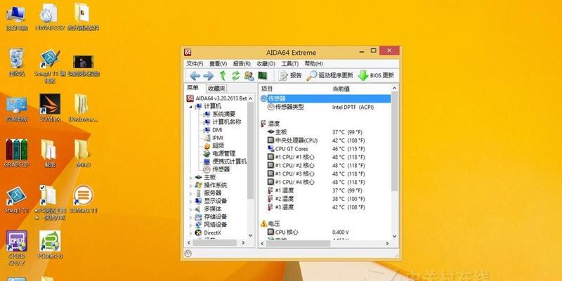Open the 文件(F) menu
This screenshot has height=281, width=562.
[x=195, y=63]
